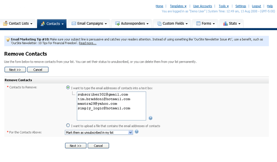Click the logged in as Demo User text
This screenshot has width=277, height=162.
click(184, 11)
